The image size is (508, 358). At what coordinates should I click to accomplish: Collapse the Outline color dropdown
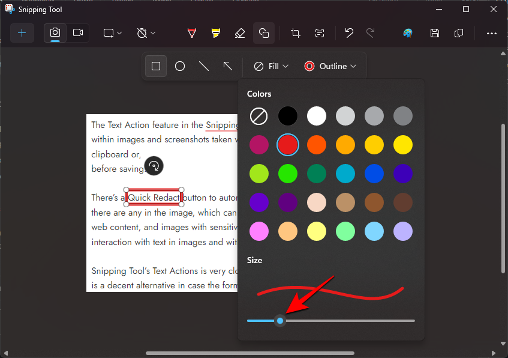click(x=330, y=66)
